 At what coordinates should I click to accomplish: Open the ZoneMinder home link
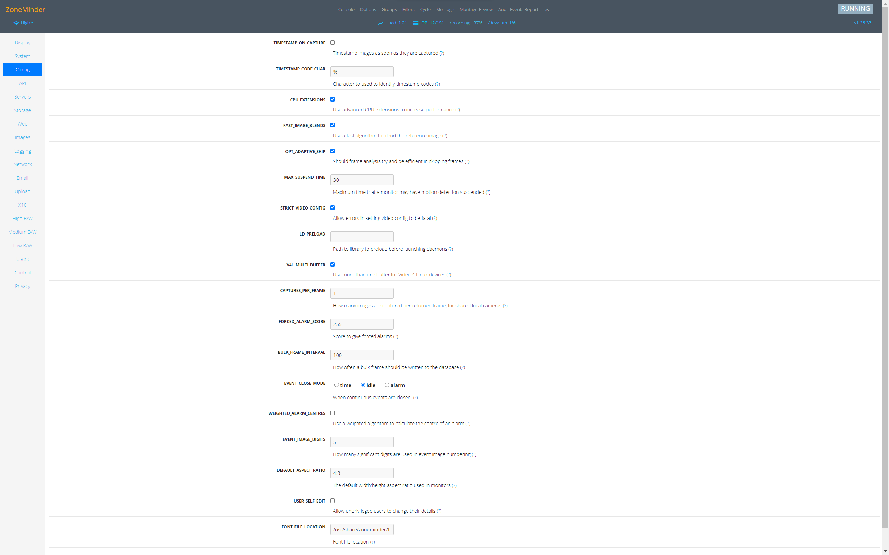25,10
